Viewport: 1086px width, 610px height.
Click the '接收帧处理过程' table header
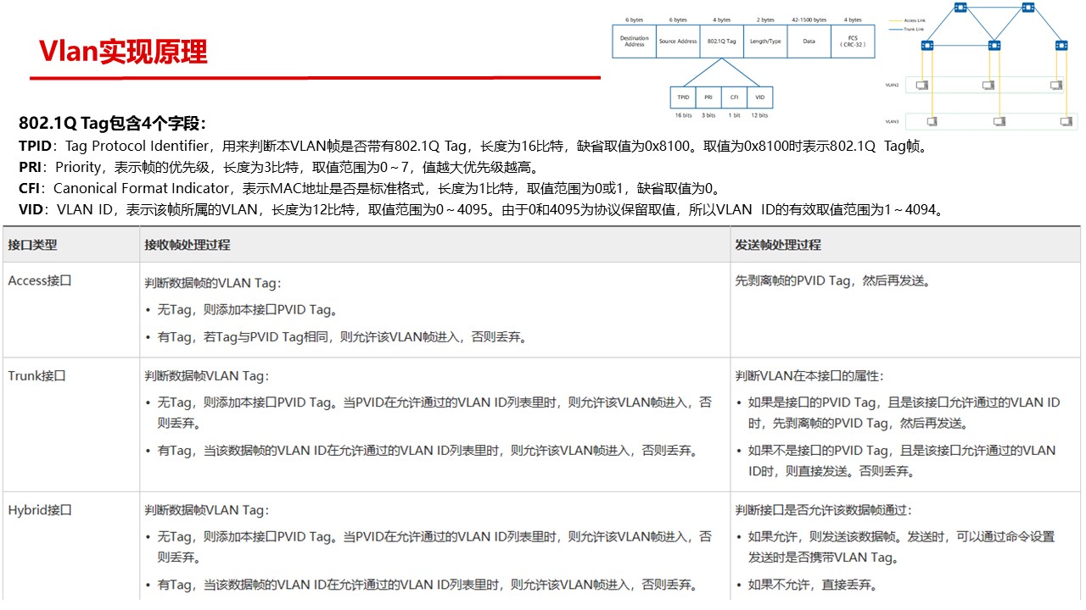188,245
